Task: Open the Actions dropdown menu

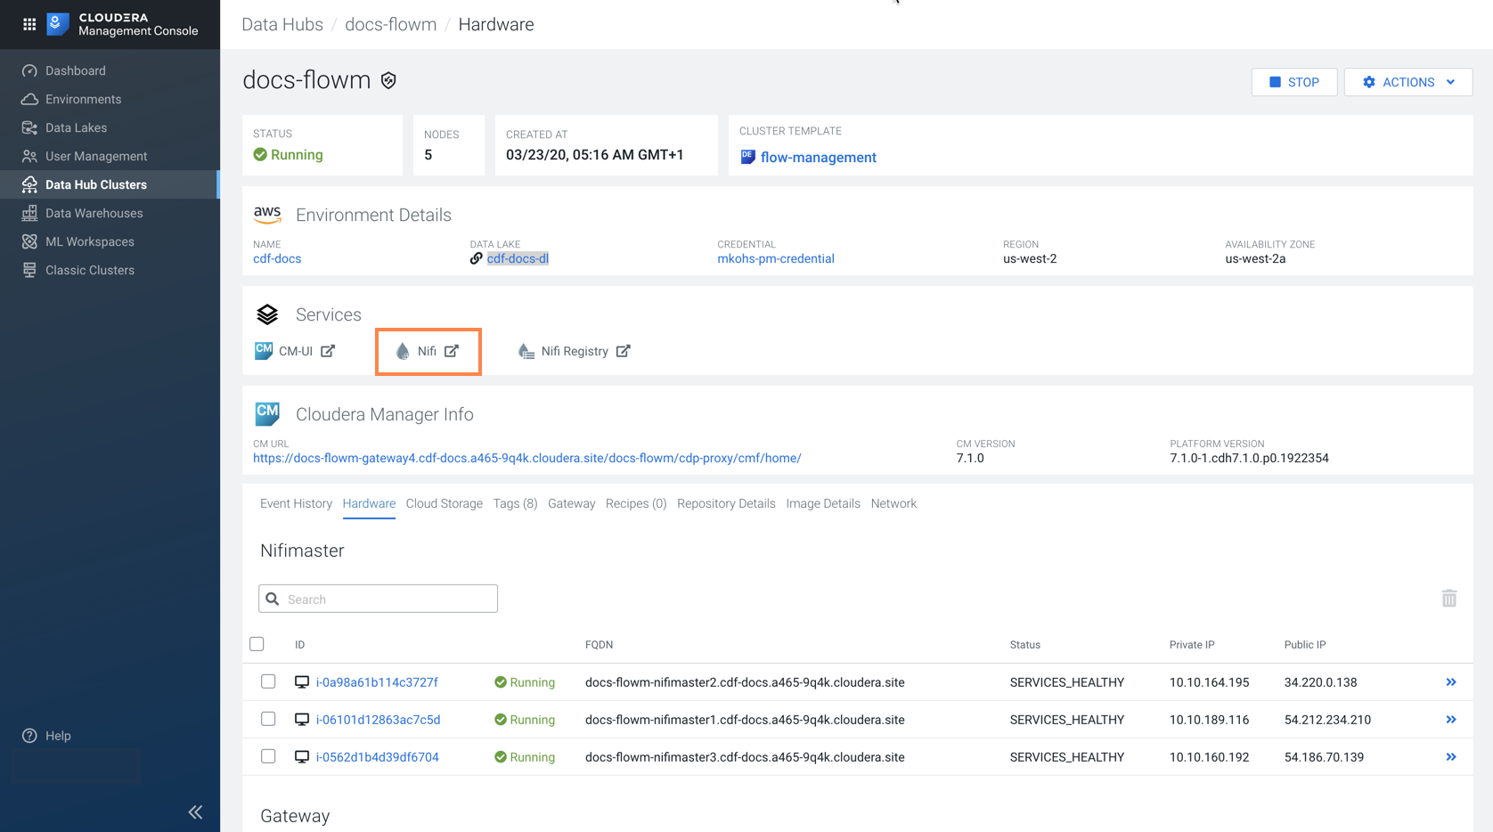Action: click(1407, 82)
